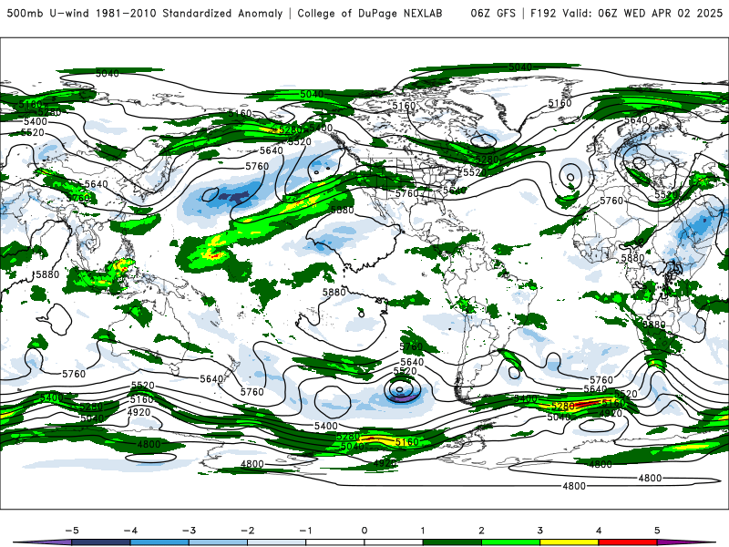Click the '-3' colorbar scale label
Screen dimensions: 729x547
189,531
